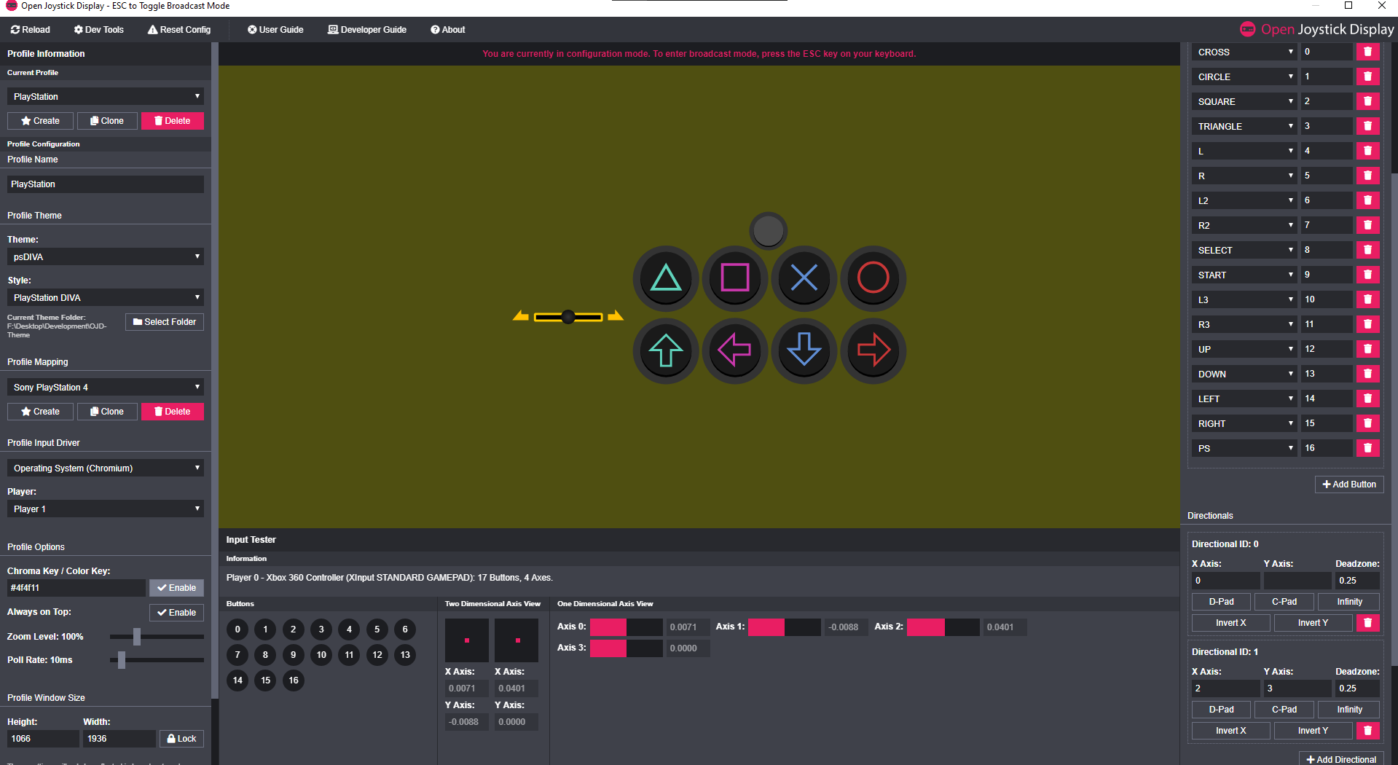Lock the profile window size
This screenshot has width=1398, height=765.
181,739
